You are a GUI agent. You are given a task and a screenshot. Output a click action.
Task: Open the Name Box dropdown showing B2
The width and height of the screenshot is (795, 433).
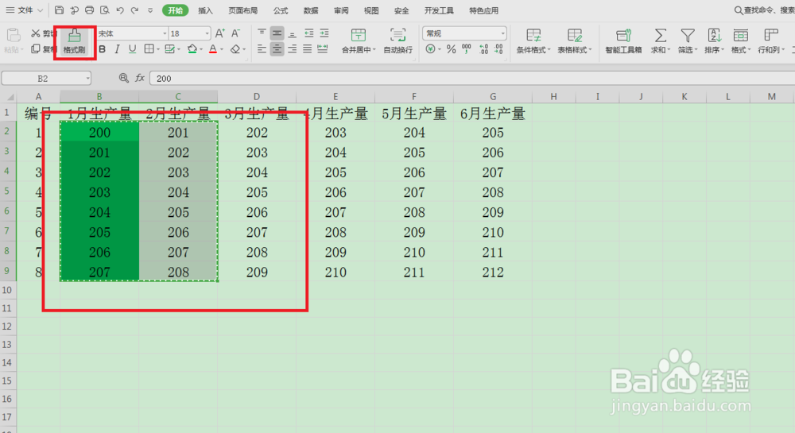[x=87, y=79]
